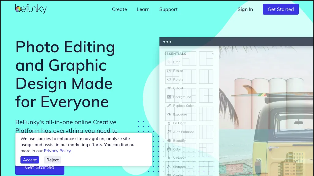Screen dimensions: 314x176
Task: Choose the Cutout scissors icon
Action: (x=169, y=88)
